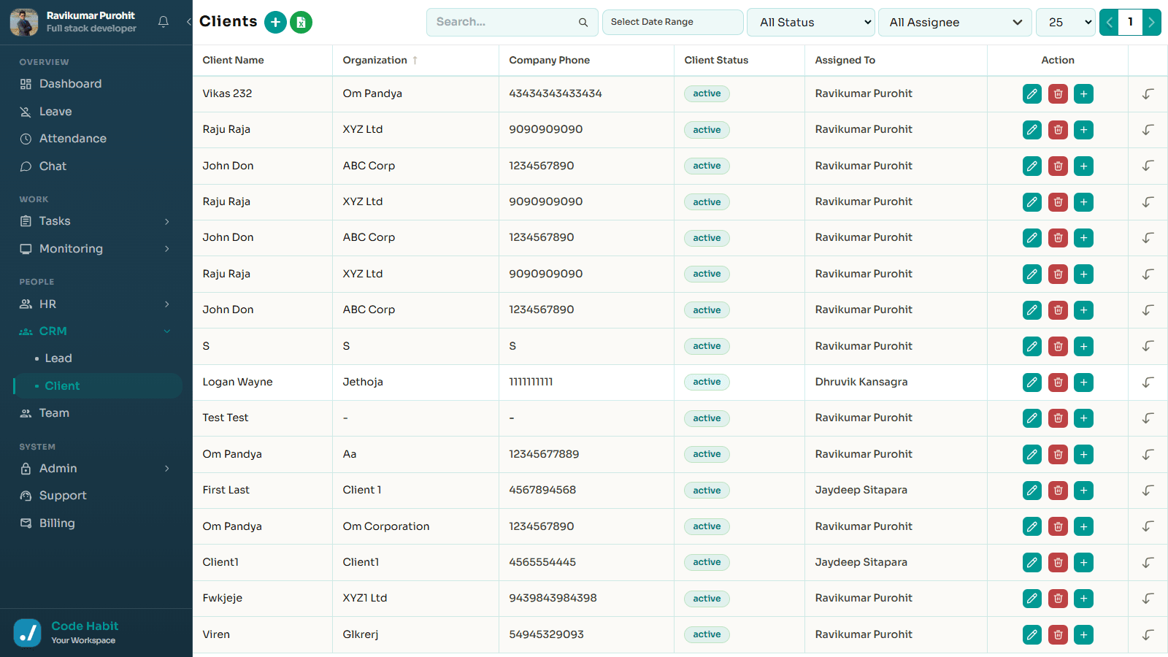Go to the next page arrow button
1168x657 pixels.
point(1152,23)
